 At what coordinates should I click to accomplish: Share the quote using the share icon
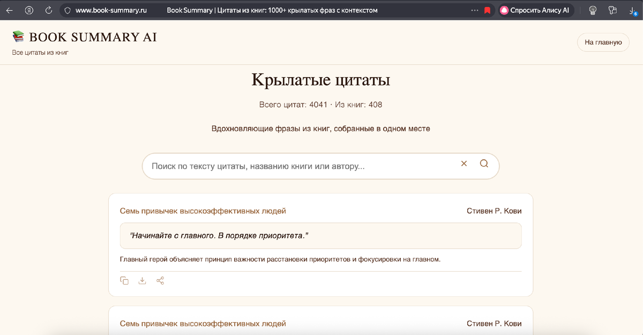pos(160,280)
